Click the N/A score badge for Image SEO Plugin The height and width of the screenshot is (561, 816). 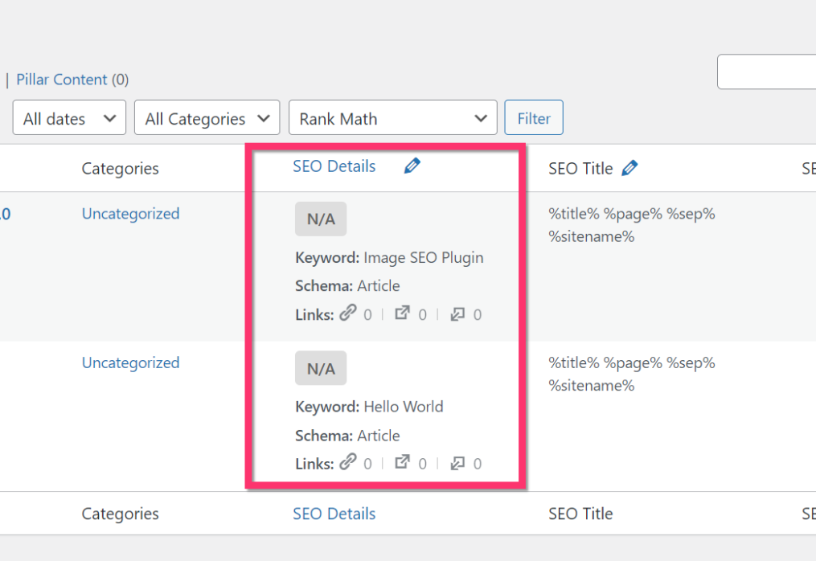[x=321, y=219]
